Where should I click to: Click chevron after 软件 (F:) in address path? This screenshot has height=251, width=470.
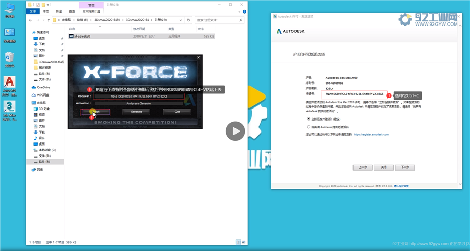[x=92, y=20]
